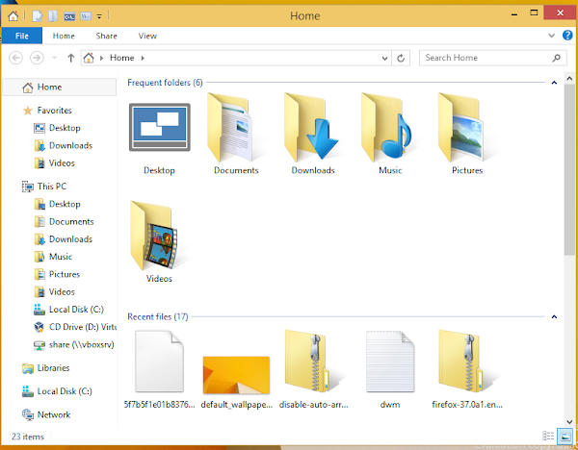The image size is (578, 450).
Task: Click the scrollbar up arrow
Action: [569, 79]
